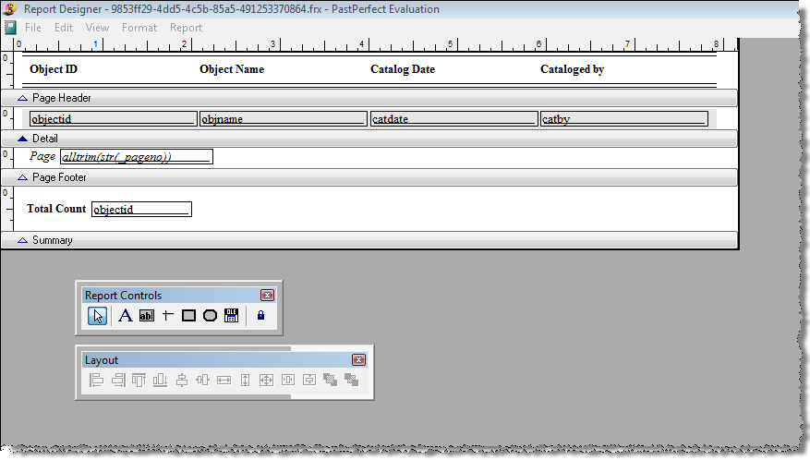Click Align Horizontal Centers icon in Layout

point(202,381)
